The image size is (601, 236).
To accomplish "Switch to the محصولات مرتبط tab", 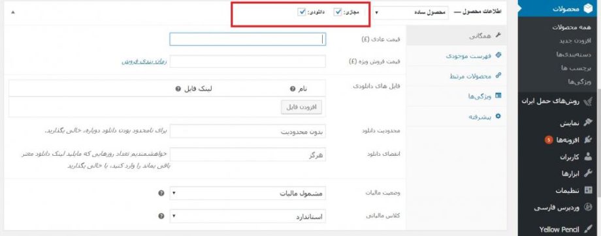I will click(456, 76).
